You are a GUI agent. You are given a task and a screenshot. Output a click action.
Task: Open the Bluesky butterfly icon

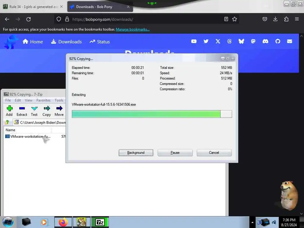(x=241, y=41)
